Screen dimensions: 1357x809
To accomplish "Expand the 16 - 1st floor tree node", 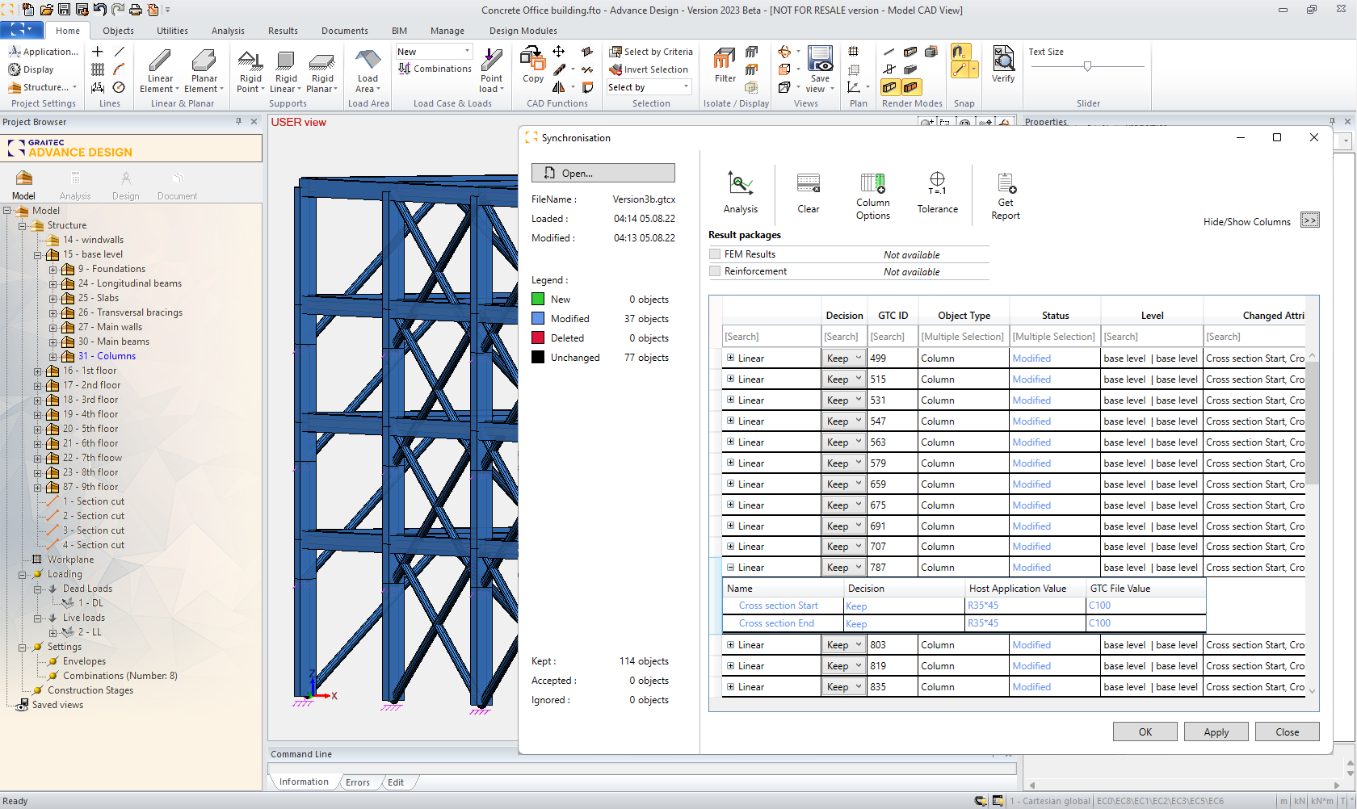I will click(x=38, y=371).
